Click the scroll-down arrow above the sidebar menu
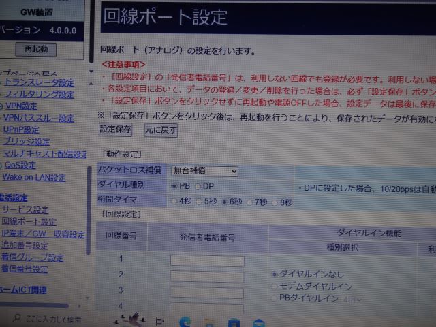 (91, 72)
